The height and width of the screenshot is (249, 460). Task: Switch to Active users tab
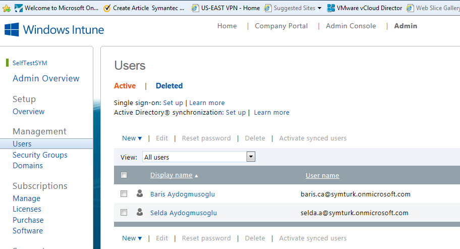[125, 86]
